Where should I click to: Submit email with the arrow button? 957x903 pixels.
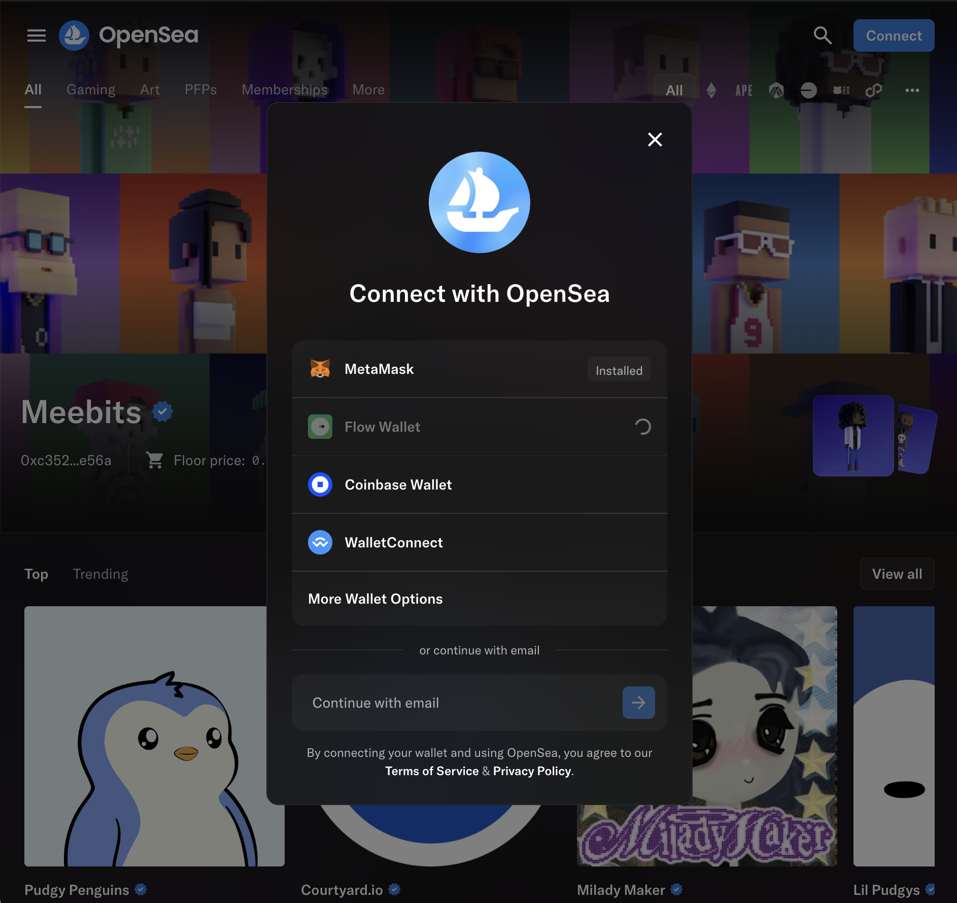tap(638, 703)
